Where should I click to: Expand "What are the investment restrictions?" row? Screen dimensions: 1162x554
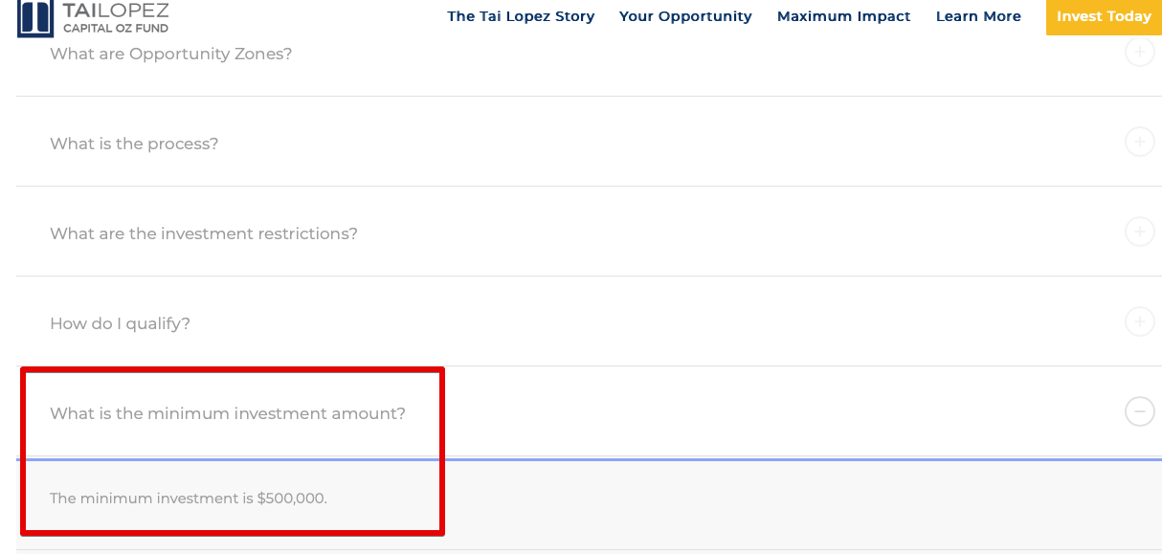point(589,232)
